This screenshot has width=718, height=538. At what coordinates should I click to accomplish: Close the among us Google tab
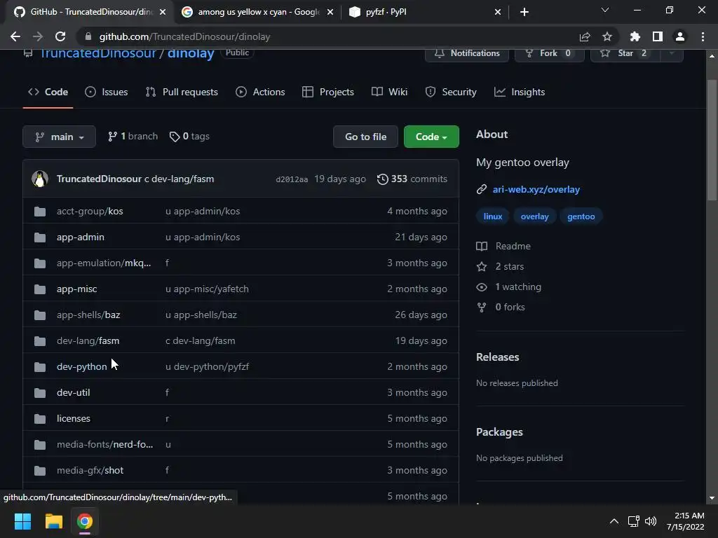[x=330, y=12]
